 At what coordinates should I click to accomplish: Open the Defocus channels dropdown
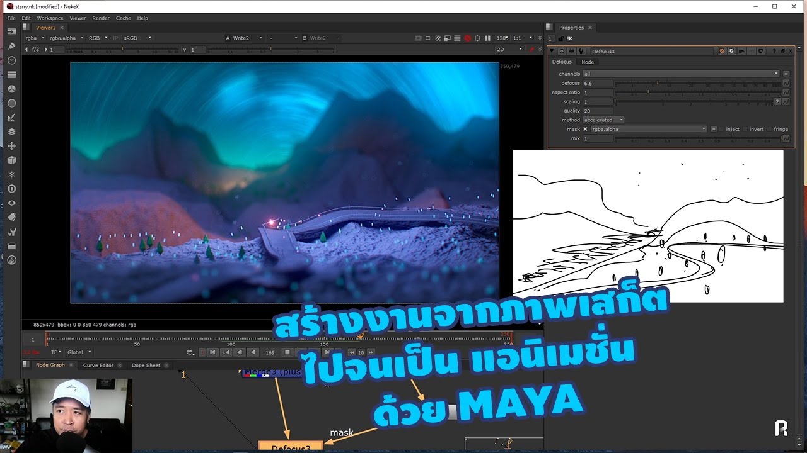tap(682, 74)
